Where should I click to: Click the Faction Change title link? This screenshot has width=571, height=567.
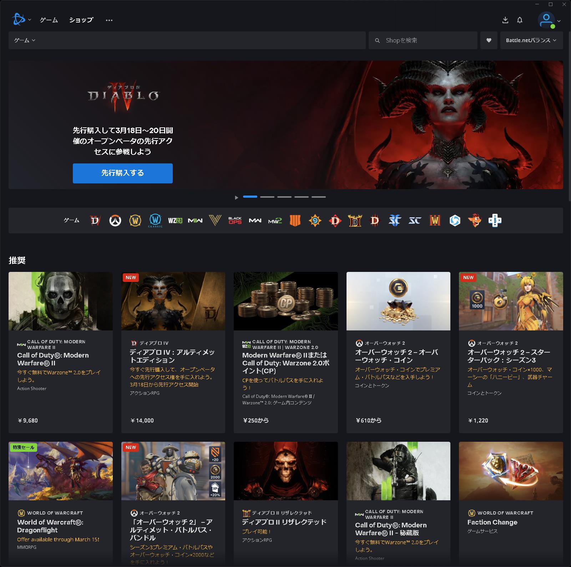click(x=492, y=522)
